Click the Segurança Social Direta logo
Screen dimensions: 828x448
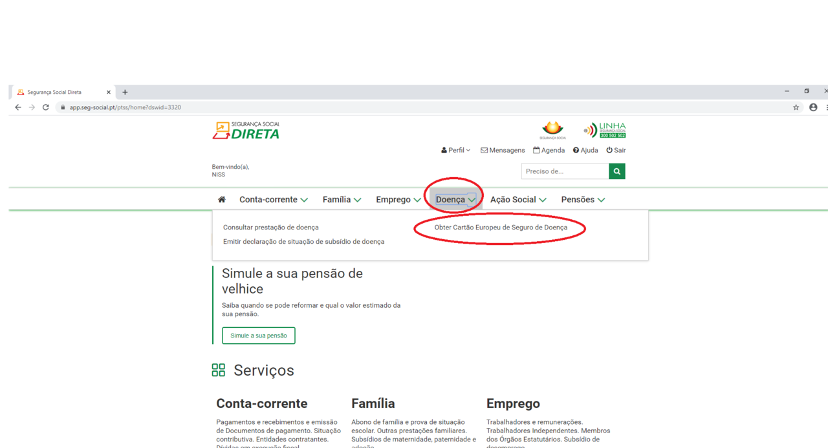(x=246, y=131)
